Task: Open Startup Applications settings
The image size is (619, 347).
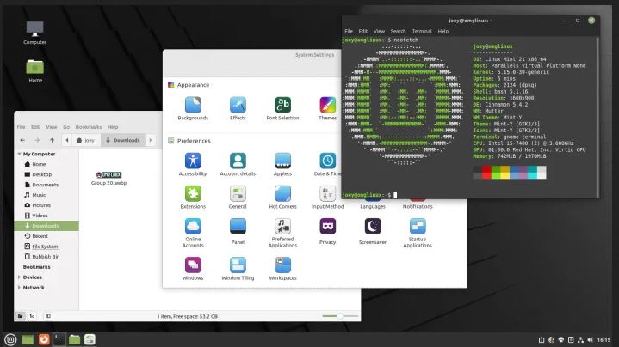Action: click(418, 233)
